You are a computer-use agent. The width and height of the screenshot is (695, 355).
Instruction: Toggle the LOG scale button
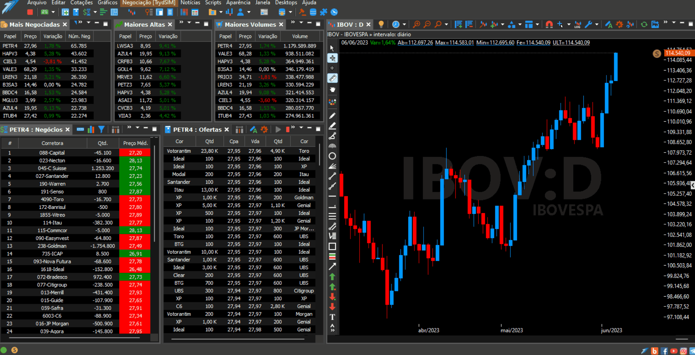pos(577,24)
